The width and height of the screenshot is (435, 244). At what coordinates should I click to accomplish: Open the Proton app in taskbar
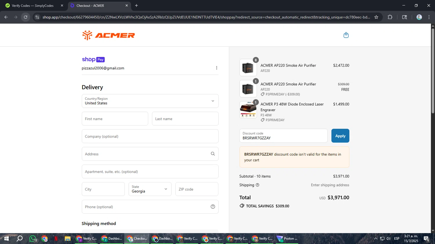287,239
